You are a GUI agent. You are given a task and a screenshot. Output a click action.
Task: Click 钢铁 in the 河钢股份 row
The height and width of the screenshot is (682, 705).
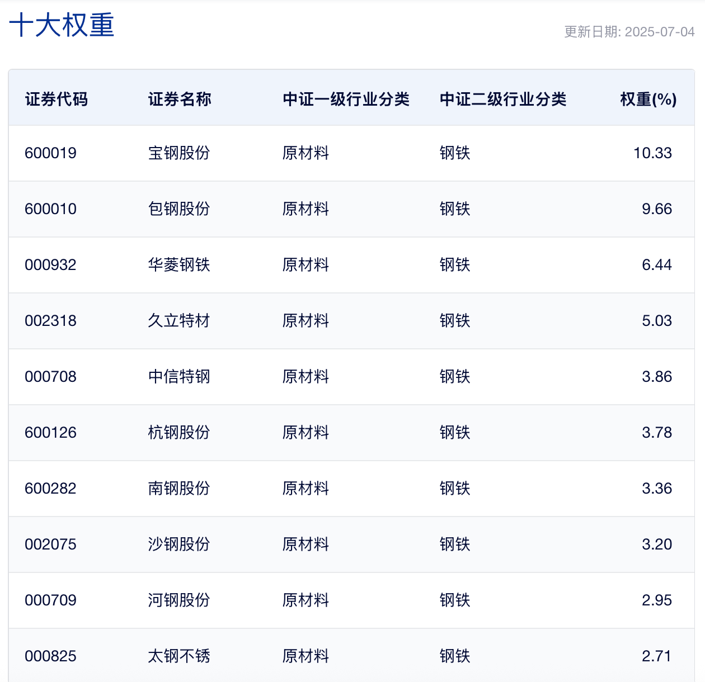(x=455, y=600)
